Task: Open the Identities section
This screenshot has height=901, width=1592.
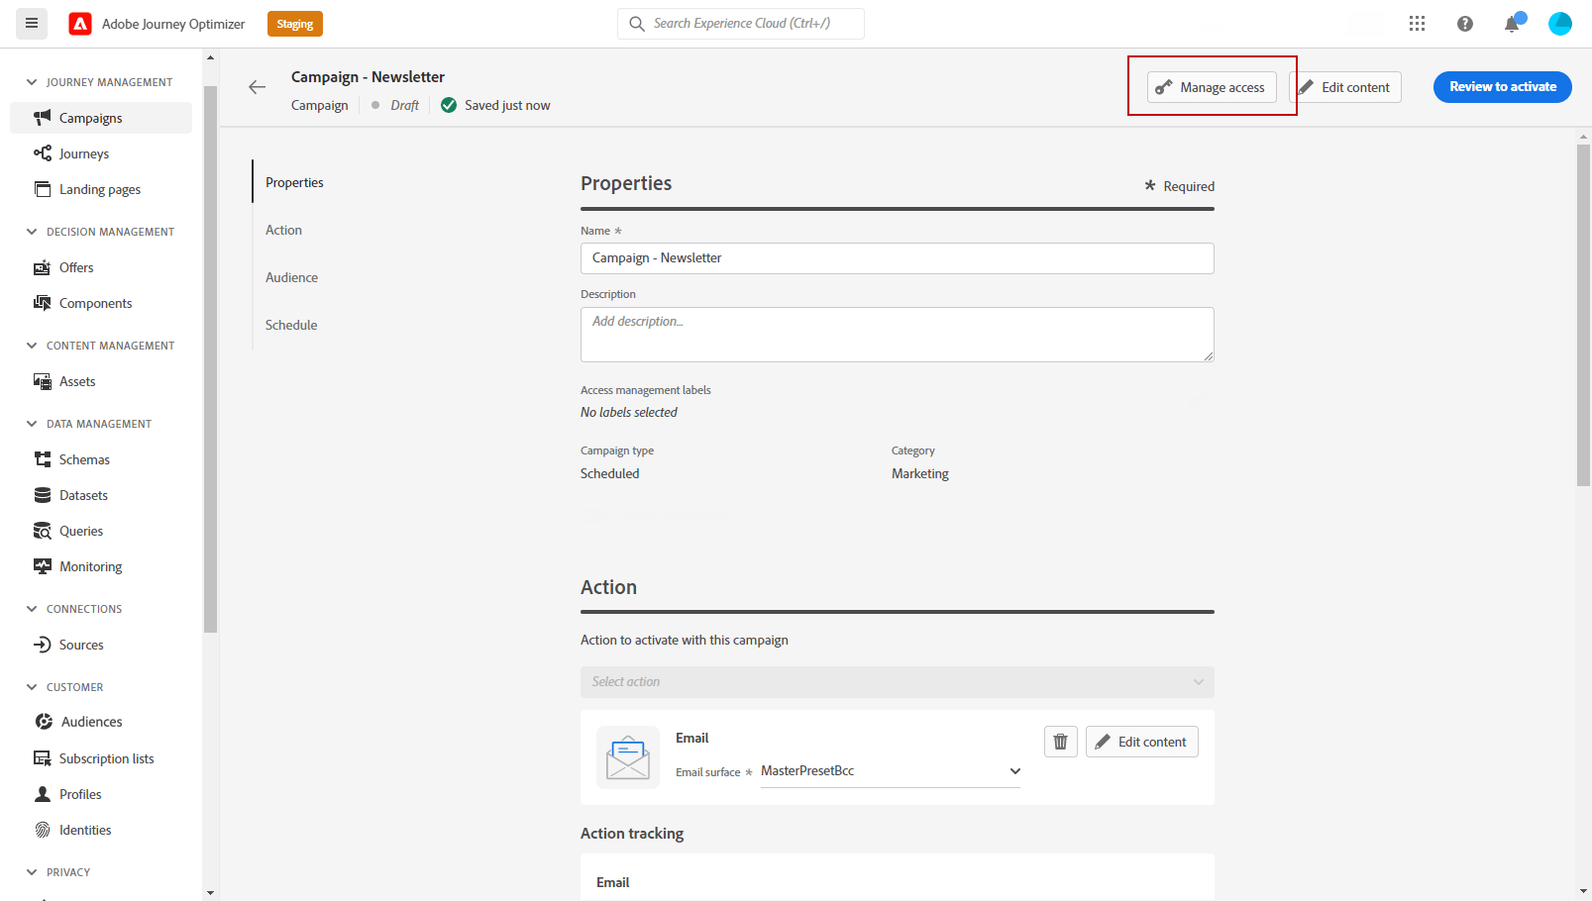Action: click(85, 830)
